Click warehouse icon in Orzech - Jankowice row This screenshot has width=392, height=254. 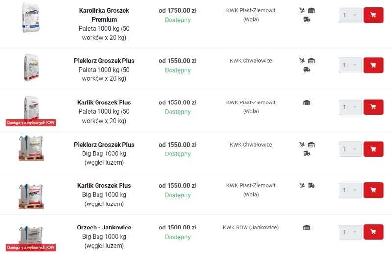[307, 228]
